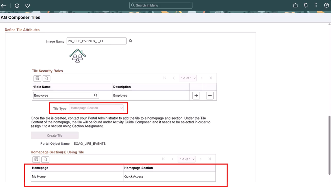Viewport: 331px width, 187px height.
Task: Go to first row in Homepage Sections grid
Action: click(164, 159)
